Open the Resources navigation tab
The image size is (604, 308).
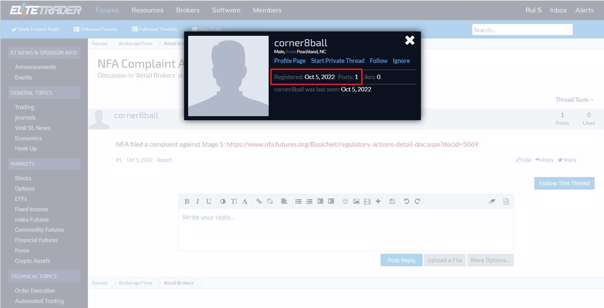[148, 10]
